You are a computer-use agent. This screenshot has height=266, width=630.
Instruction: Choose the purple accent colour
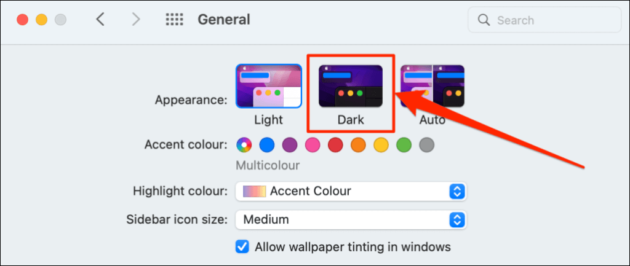pos(290,145)
